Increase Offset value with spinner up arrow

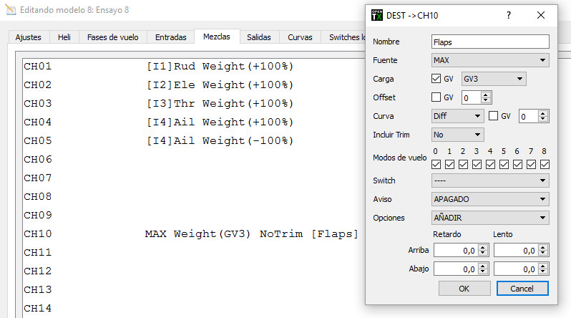click(x=487, y=95)
